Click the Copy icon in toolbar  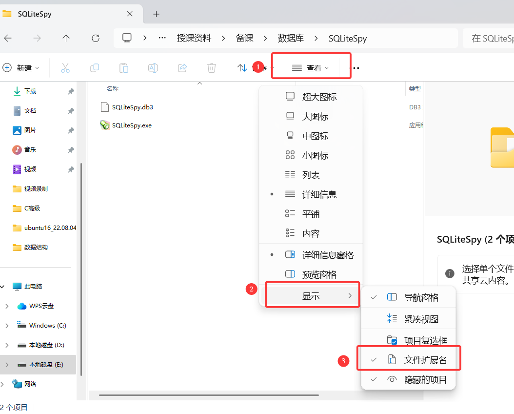(x=95, y=68)
